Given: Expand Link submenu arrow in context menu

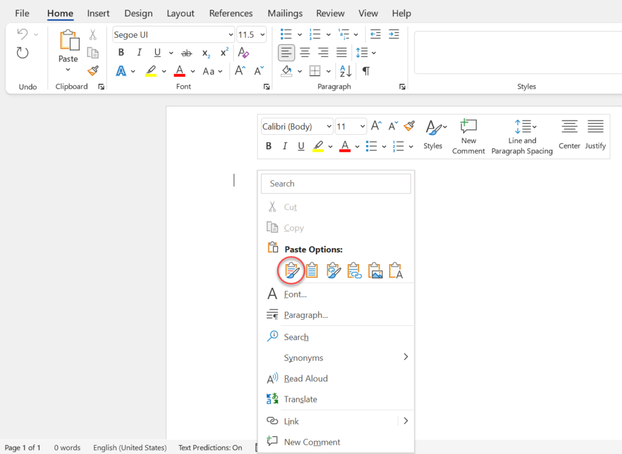Looking at the screenshot, I should [x=405, y=421].
